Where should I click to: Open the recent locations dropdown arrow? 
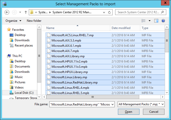click(x=20, y=12)
